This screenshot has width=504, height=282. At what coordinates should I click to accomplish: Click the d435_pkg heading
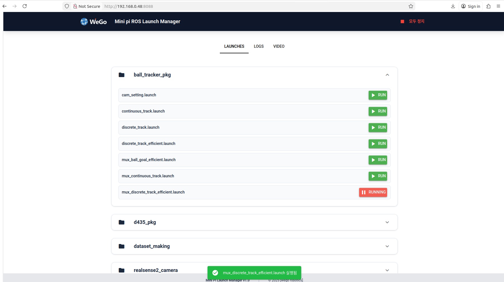145,222
